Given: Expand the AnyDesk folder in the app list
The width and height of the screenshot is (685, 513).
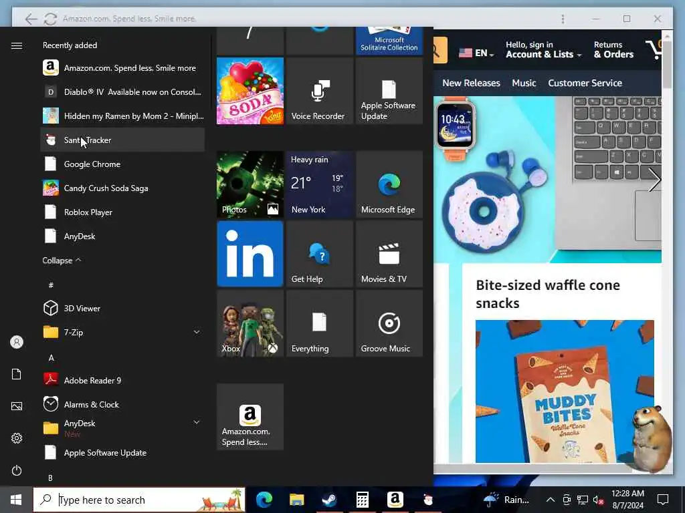Looking at the screenshot, I should [x=197, y=422].
